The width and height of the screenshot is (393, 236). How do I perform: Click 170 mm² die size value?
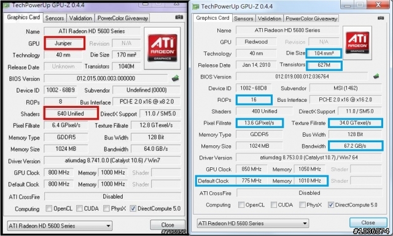click(126, 55)
